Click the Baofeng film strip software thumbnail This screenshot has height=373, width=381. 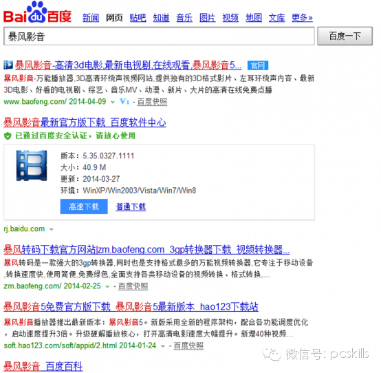tap(32, 166)
